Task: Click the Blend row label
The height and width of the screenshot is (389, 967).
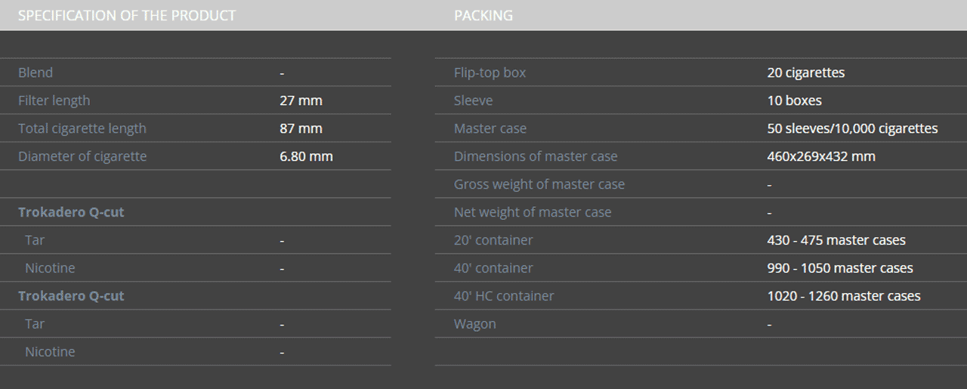Action: (x=36, y=73)
